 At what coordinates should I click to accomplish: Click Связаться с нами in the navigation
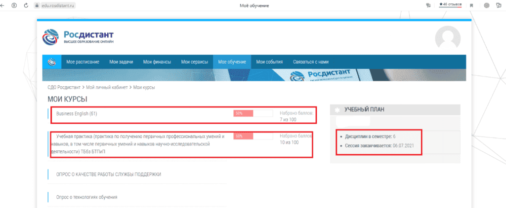click(x=310, y=62)
